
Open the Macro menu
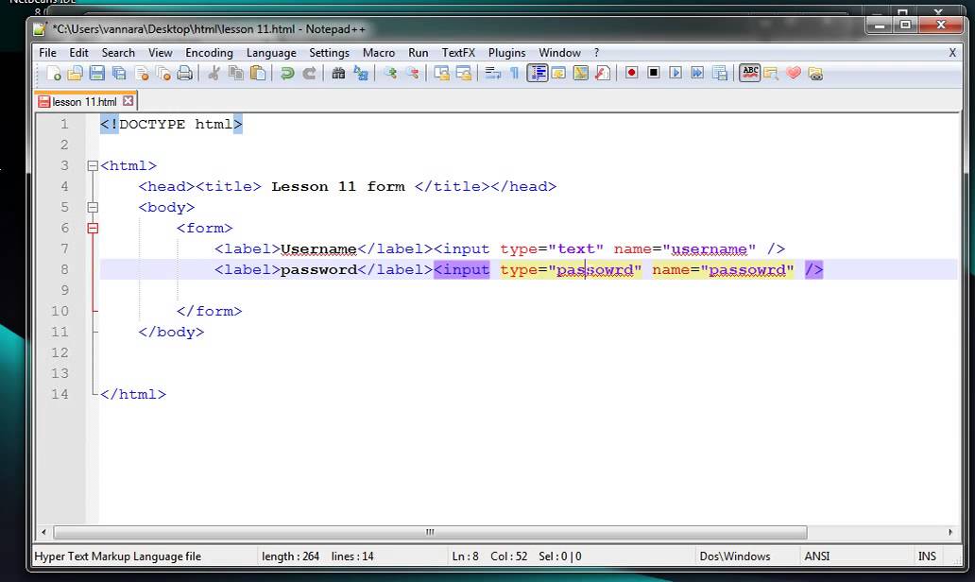click(379, 53)
